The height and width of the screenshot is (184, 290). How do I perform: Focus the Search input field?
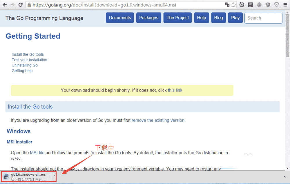[263, 18]
